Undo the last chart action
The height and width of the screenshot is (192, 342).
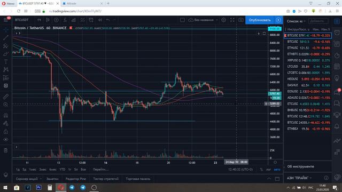point(108,20)
